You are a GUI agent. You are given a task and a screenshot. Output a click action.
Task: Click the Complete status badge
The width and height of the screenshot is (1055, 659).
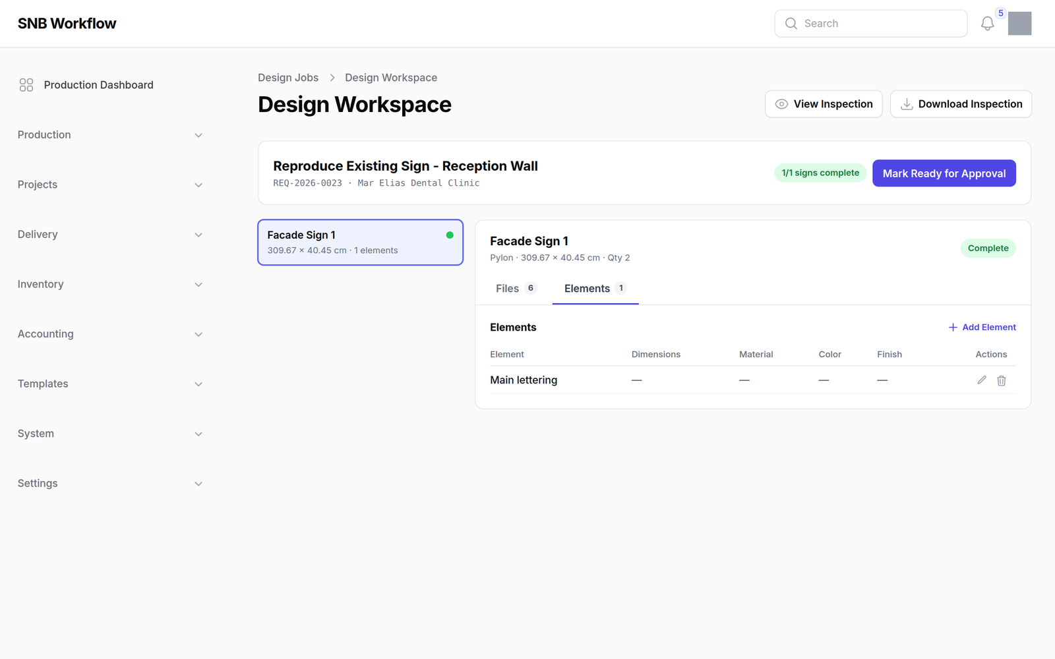pyautogui.click(x=988, y=248)
